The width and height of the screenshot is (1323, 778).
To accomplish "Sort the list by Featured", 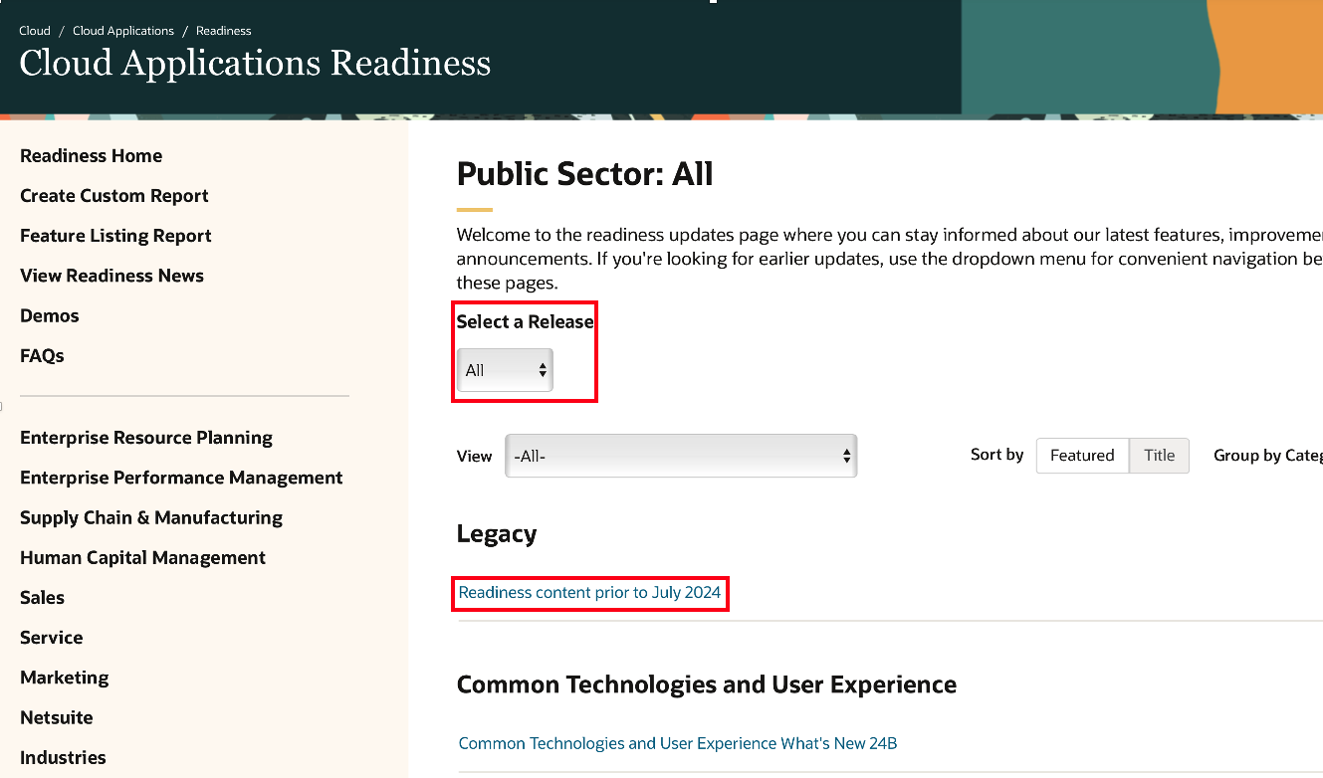I will [x=1082, y=456].
